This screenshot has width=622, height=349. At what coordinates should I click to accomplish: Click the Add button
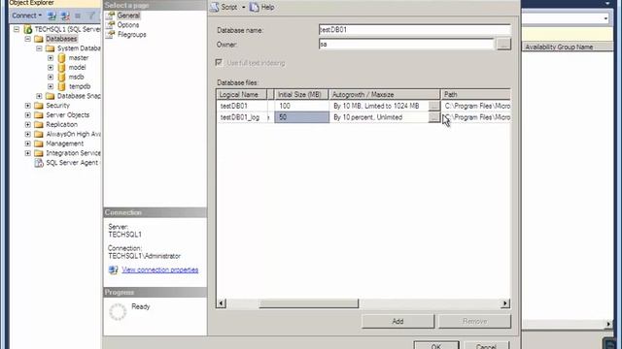397,321
